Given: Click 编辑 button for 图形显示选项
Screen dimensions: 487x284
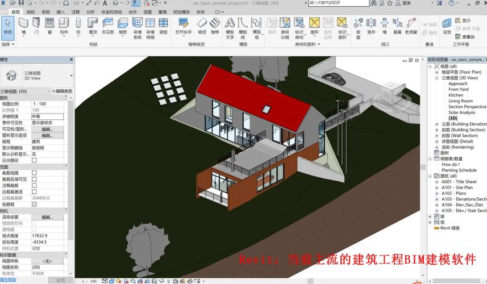Looking at the screenshot, I should pyautogui.click(x=47, y=136).
